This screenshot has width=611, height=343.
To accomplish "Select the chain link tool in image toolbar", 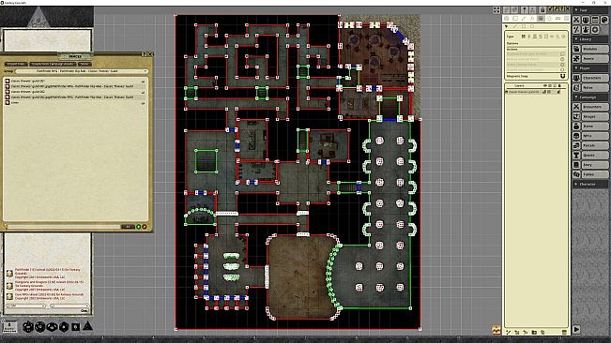I will (x=558, y=19).
